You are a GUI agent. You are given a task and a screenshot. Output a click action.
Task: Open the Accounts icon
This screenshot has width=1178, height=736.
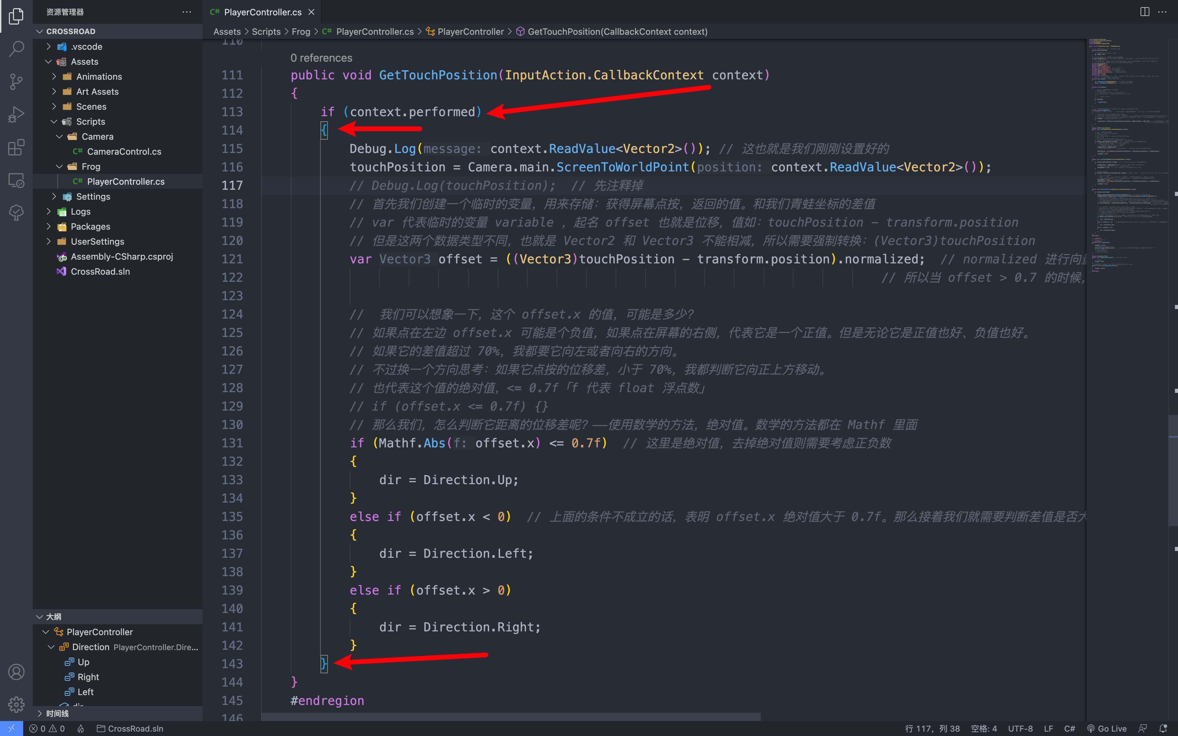click(16, 672)
